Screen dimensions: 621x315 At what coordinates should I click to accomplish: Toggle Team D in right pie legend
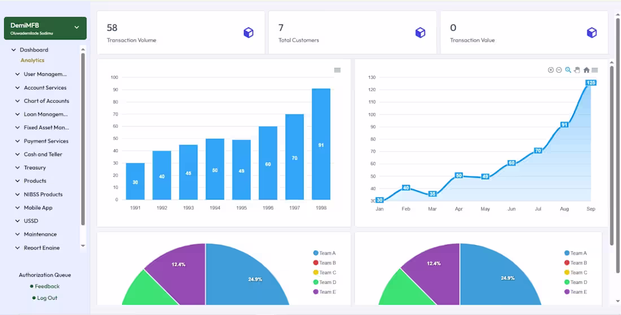click(x=575, y=282)
